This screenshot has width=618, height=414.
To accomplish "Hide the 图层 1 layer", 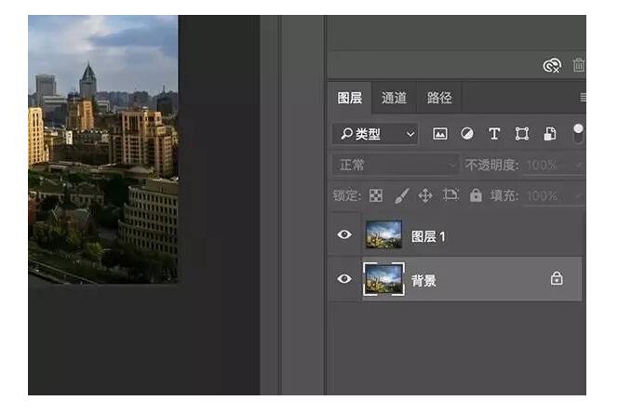I will 344,234.
